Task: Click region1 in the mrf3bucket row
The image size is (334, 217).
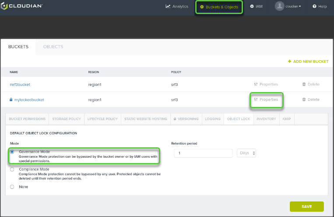Action: [x=95, y=85]
